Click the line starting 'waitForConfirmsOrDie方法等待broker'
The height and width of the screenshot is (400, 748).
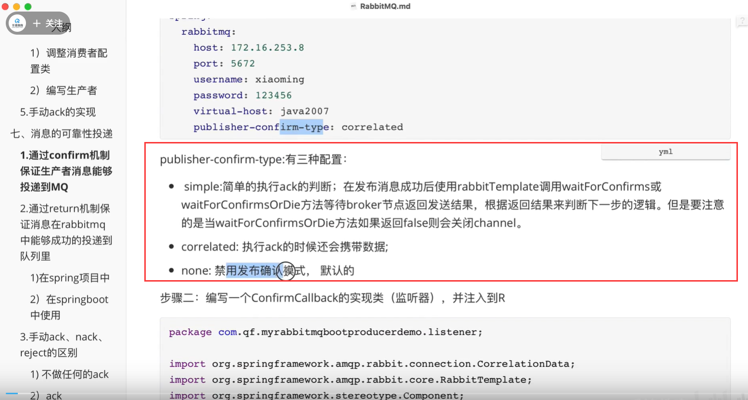coord(453,205)
